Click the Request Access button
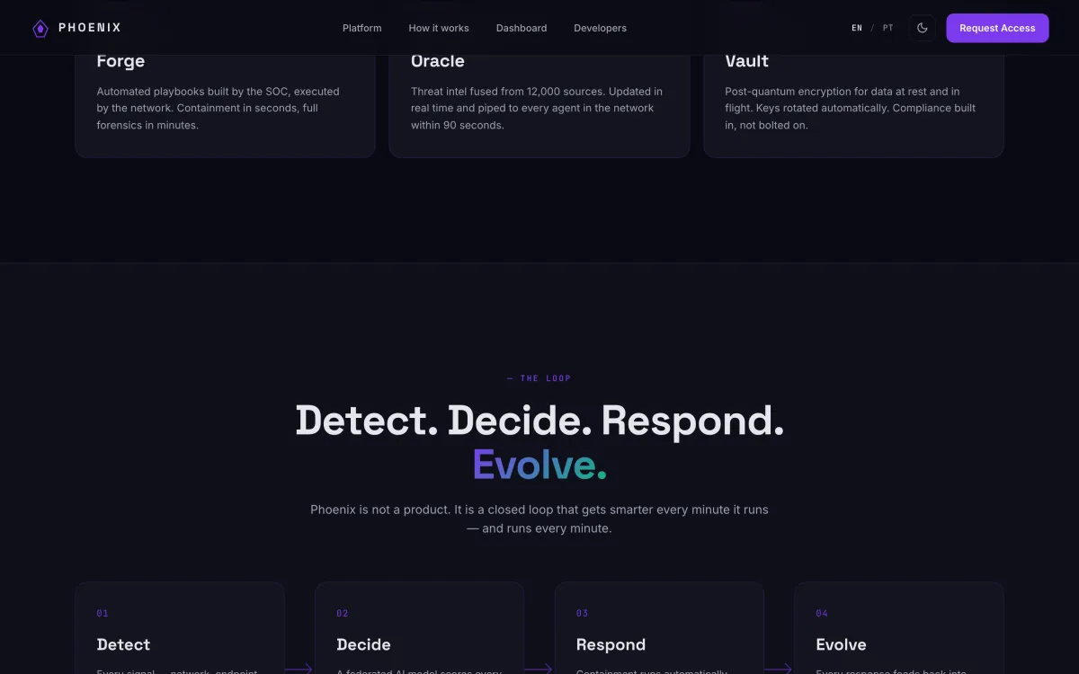The image size is (1079, 674). 997,28
